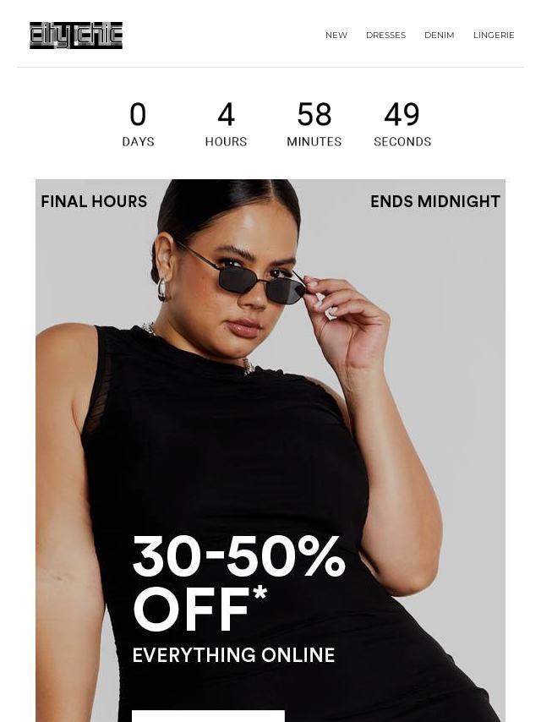This screenshot has height=722, width=541.
Task: Click the 4 HOURS countdown value
Action: tap(226, 114)
